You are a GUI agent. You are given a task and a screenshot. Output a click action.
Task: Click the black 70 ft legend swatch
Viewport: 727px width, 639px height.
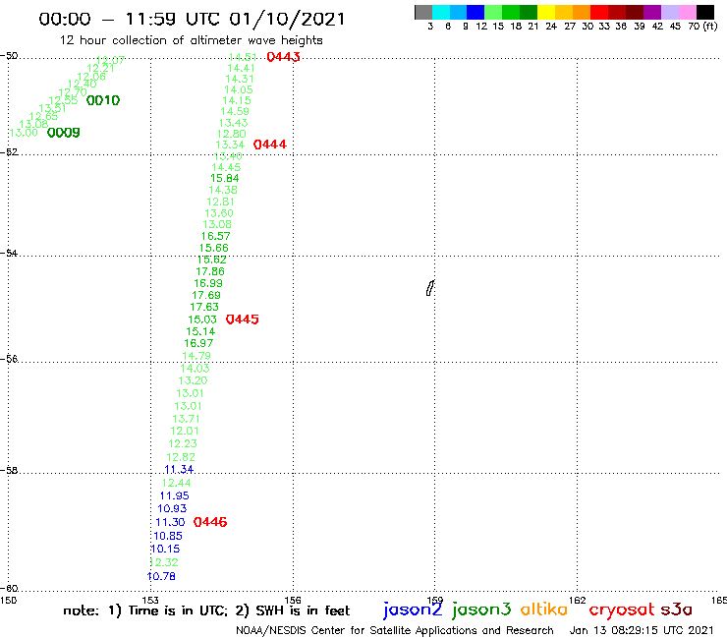[705, 12]
